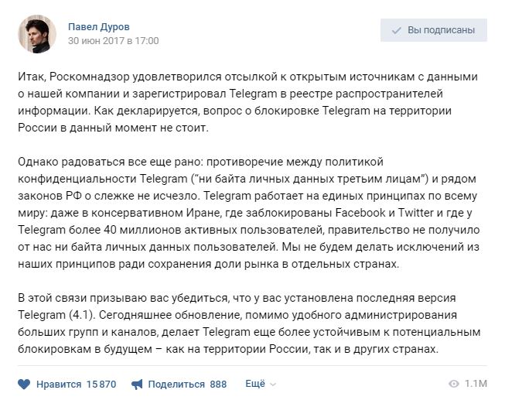Open the Ещё menu
Viewport: 505px width, 400px height.
[x=255, y=384]
